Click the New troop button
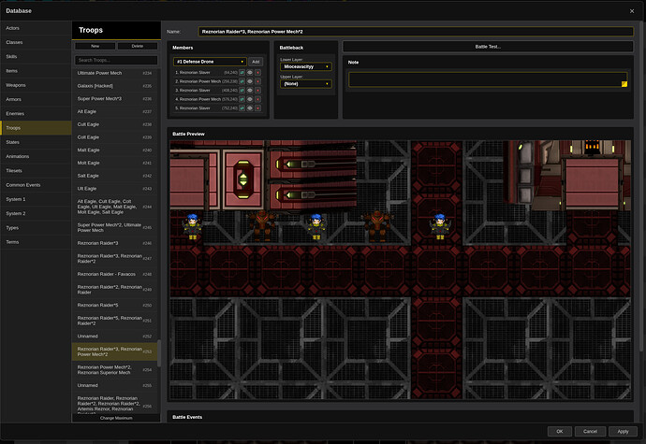The image size is (646, 444). [x=95, y=46]
